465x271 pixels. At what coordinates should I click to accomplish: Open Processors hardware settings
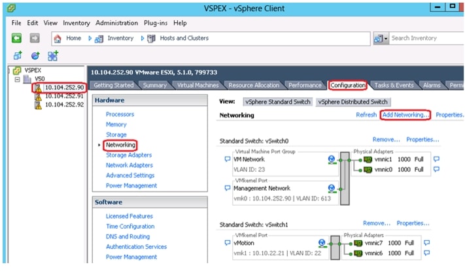120,114
